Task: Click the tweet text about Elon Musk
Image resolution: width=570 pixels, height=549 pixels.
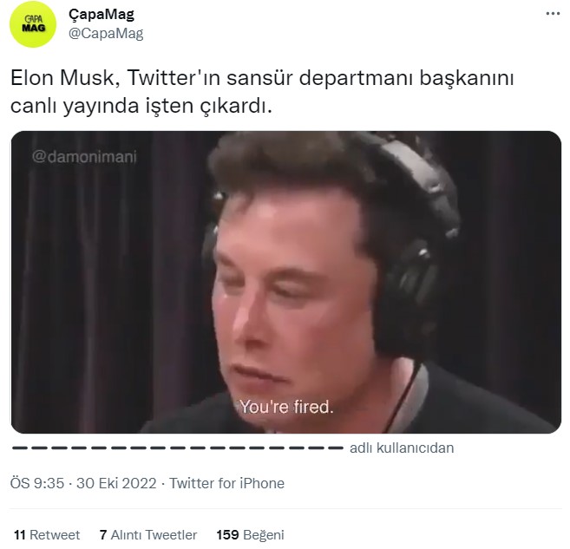Action: click(262, 92)
